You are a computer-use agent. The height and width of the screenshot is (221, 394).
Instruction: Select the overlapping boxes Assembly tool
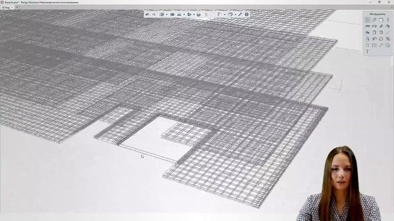click(x=388, y=45)
